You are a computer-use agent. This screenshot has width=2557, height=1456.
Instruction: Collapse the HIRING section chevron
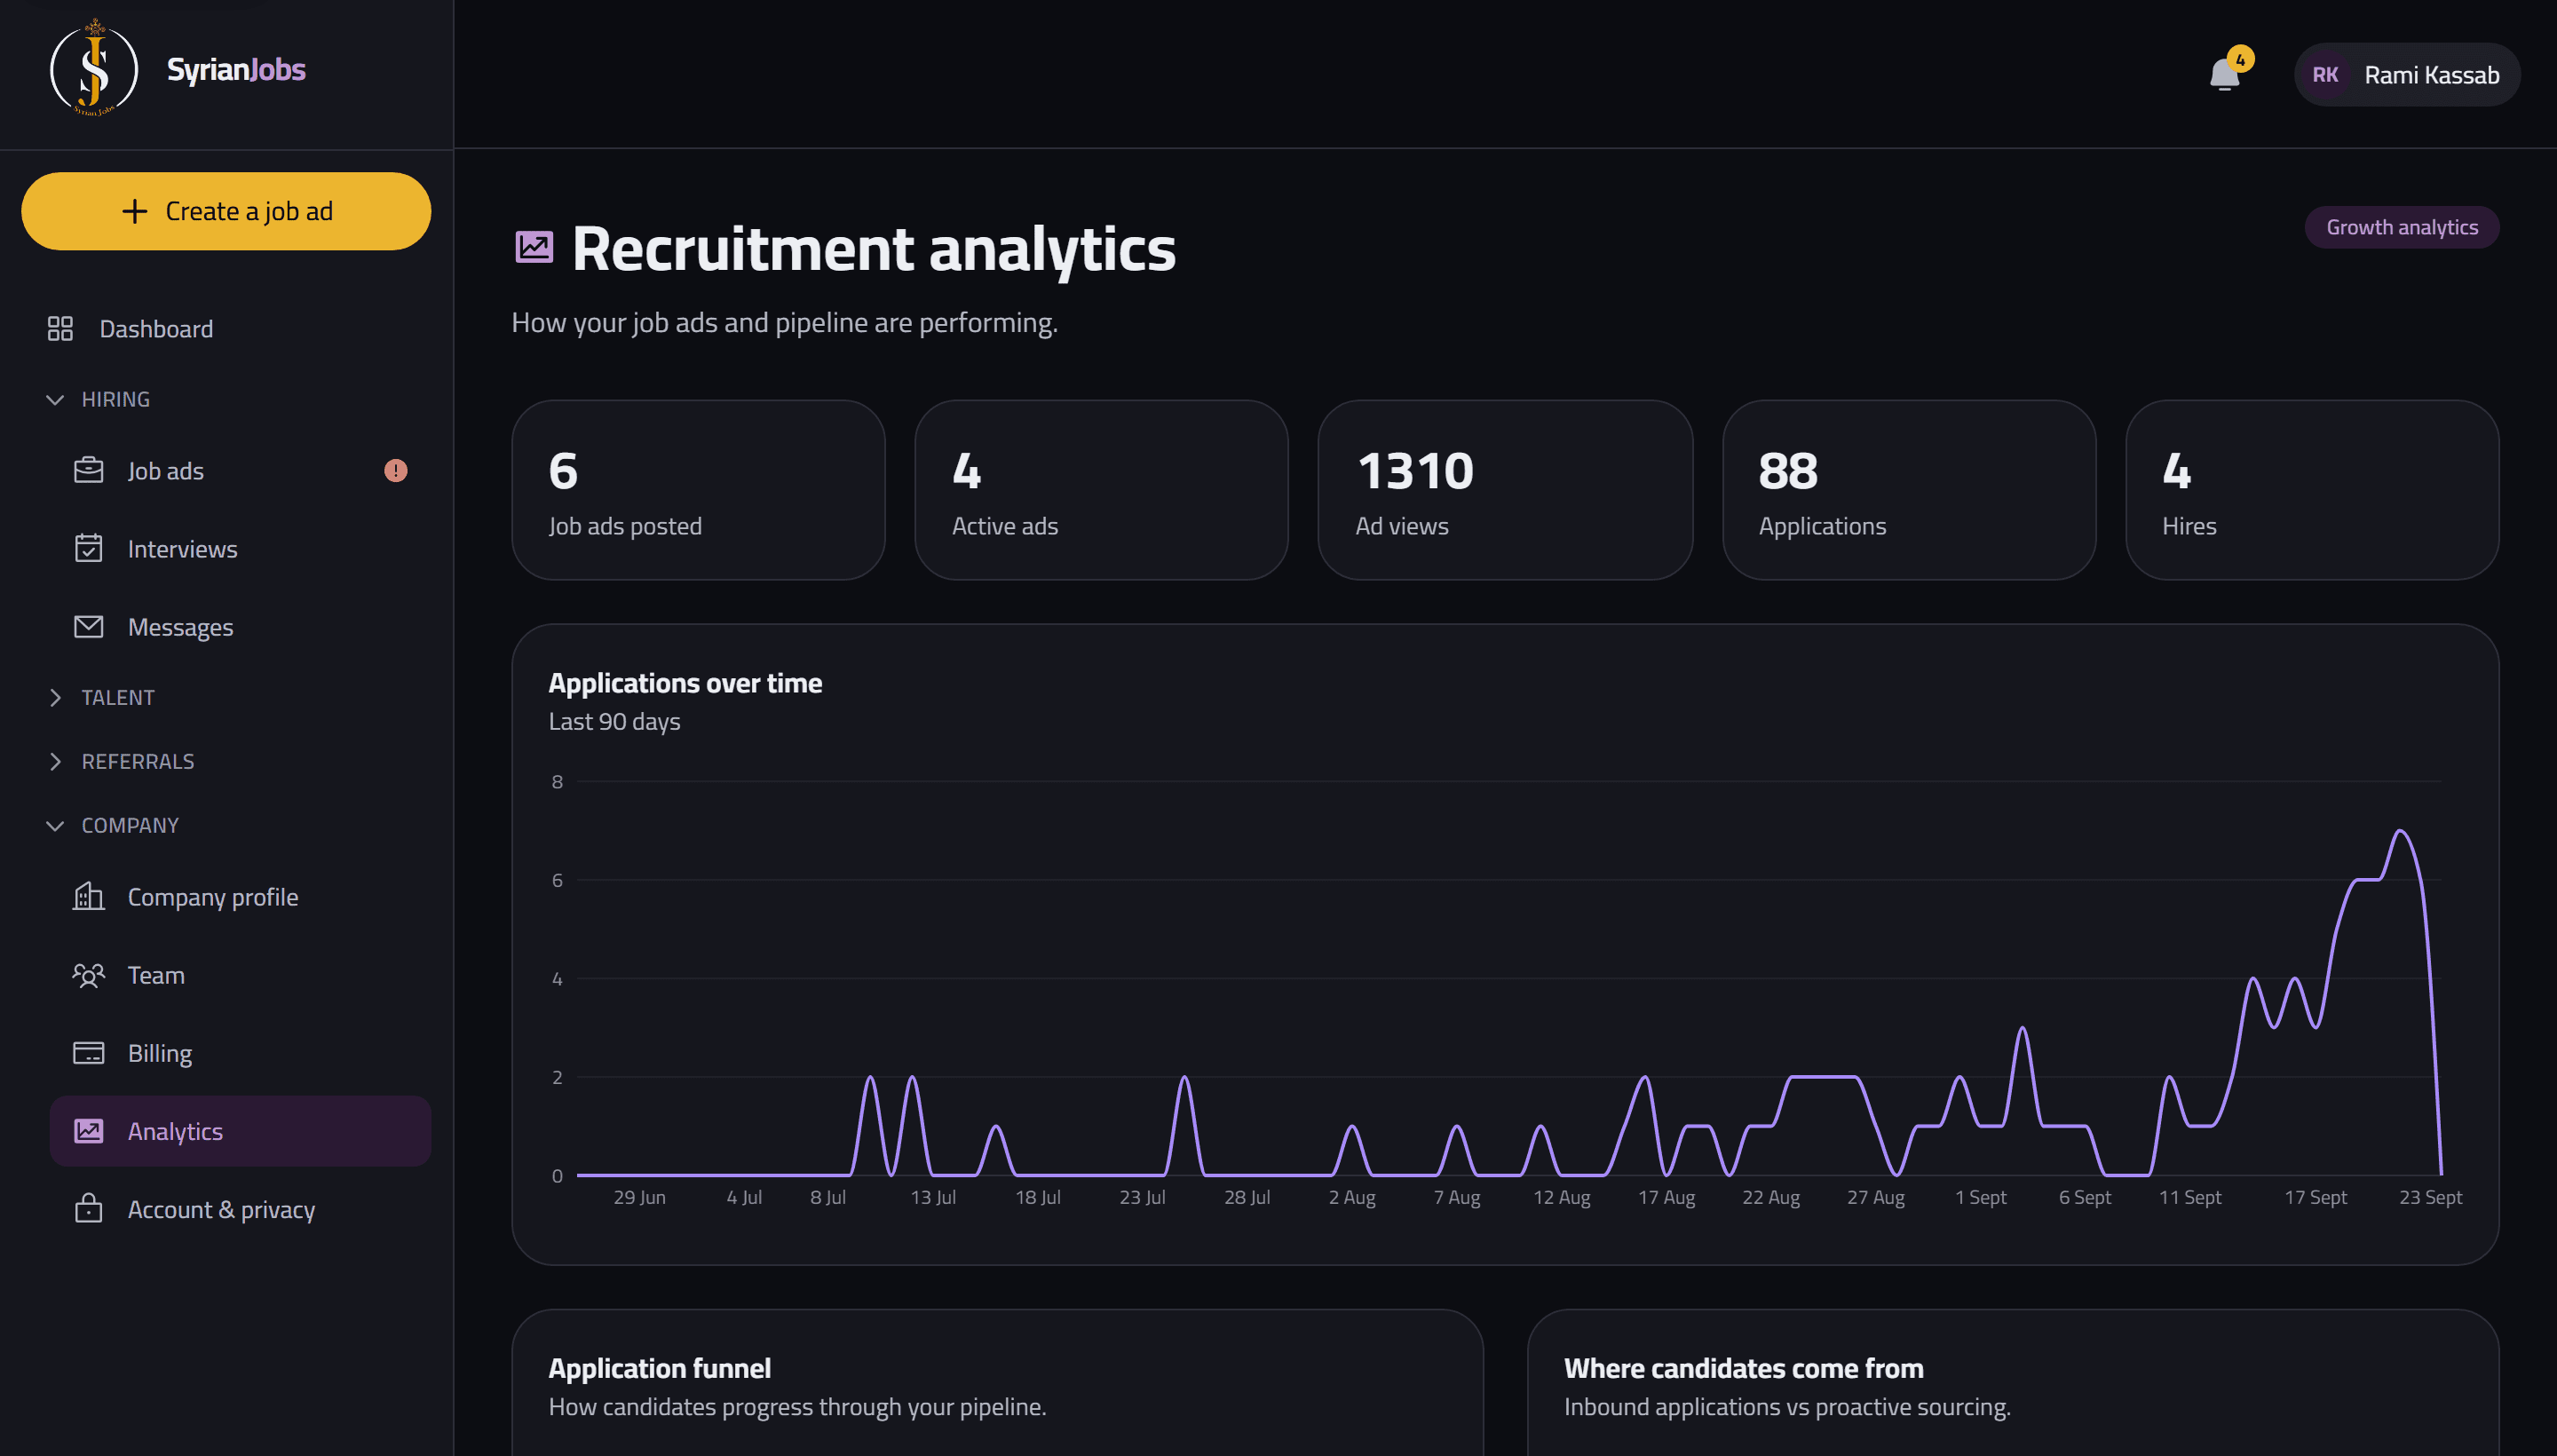[55, 400]
